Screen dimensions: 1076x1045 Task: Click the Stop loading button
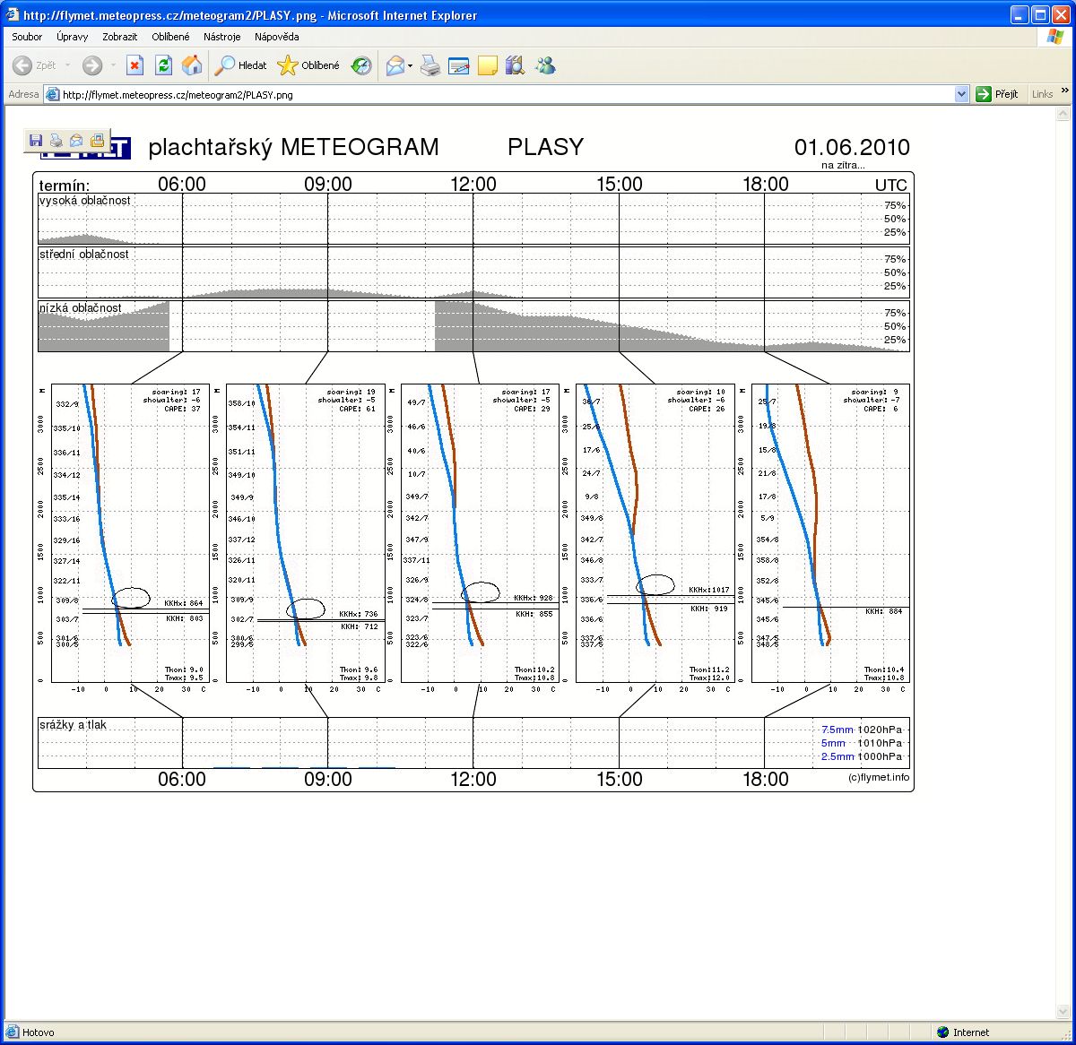click(134, 65)
